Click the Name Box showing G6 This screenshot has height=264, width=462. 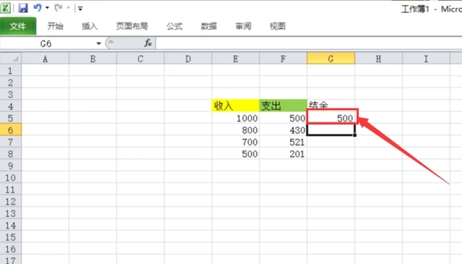coord(47,43)
